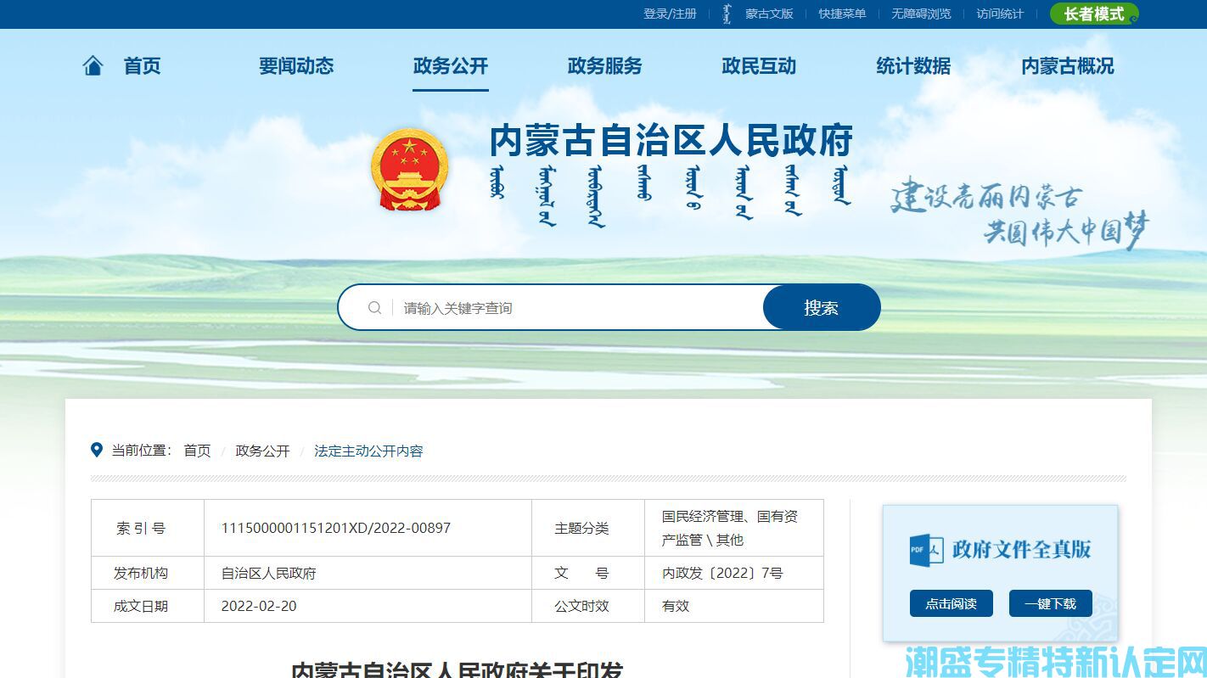Screen dimensions: 1207x678
Task: Open the 政务服务 navigation tab
Action: (605, 66)
